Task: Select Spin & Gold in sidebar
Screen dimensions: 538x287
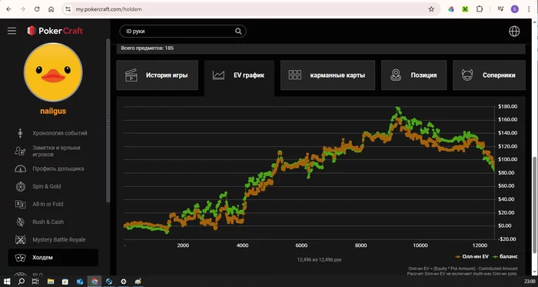Action: [x=53, y=186]
